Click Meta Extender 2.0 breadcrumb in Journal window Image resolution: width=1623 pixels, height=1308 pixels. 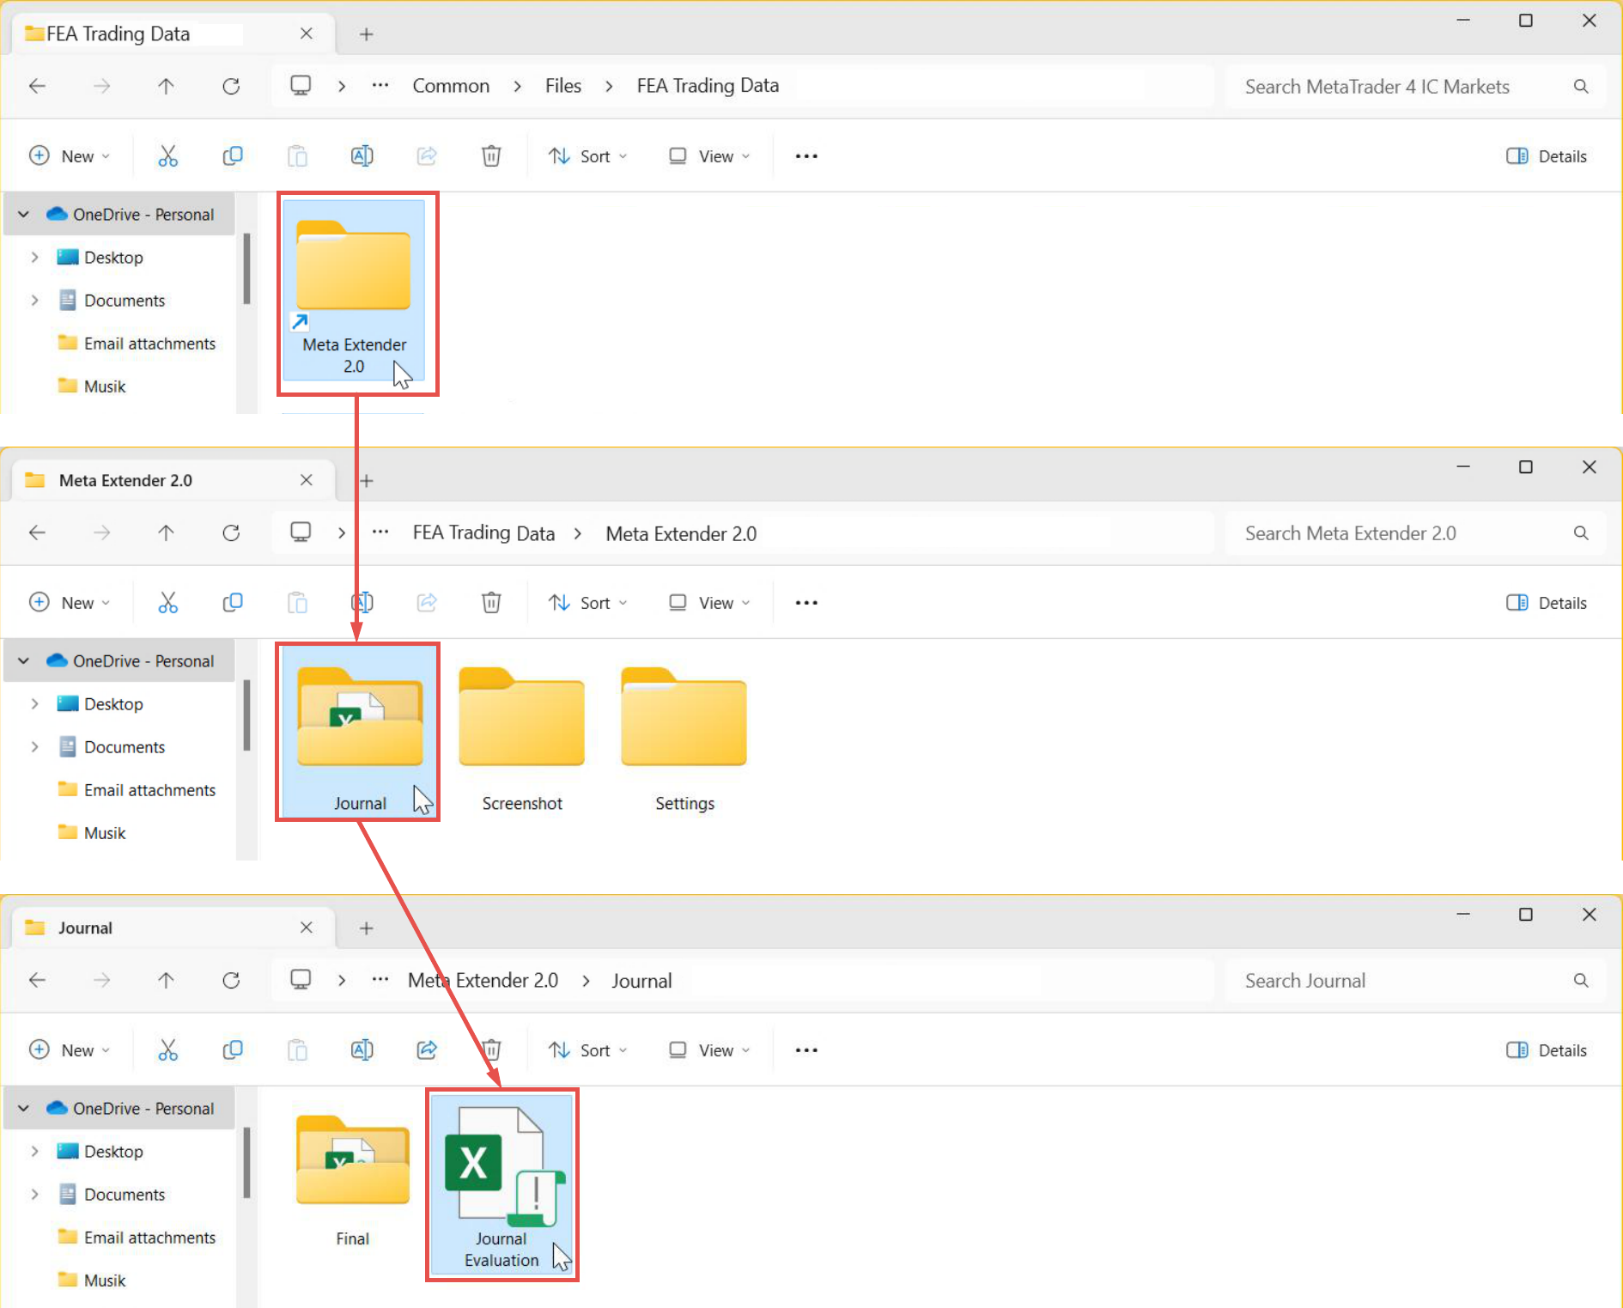click(x=483, y=980)
